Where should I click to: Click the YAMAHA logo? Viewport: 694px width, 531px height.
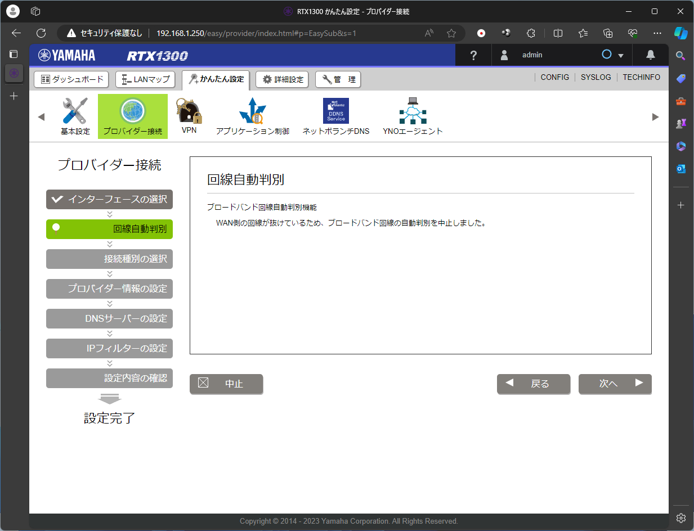[66, 55]
